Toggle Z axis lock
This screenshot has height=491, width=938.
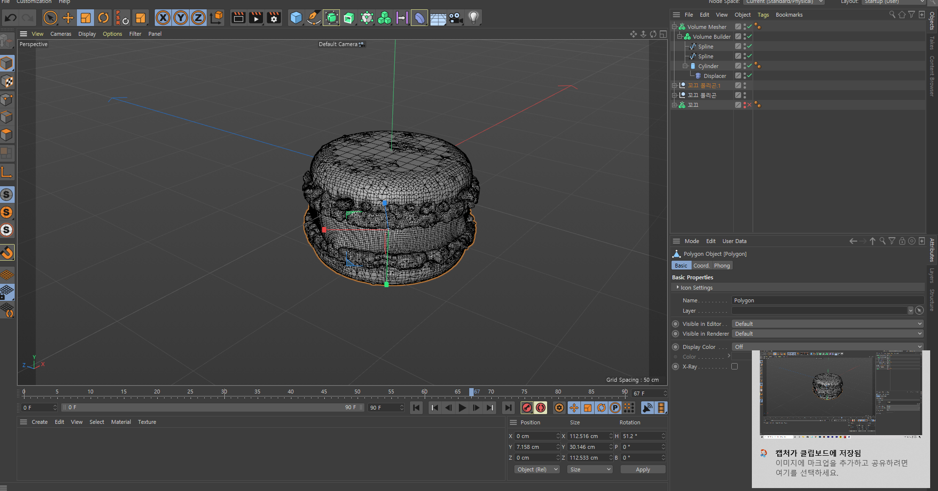198,18
